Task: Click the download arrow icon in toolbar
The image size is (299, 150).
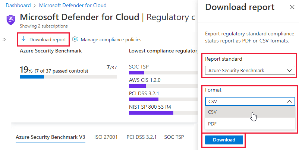Action: [x=23, y=39]
